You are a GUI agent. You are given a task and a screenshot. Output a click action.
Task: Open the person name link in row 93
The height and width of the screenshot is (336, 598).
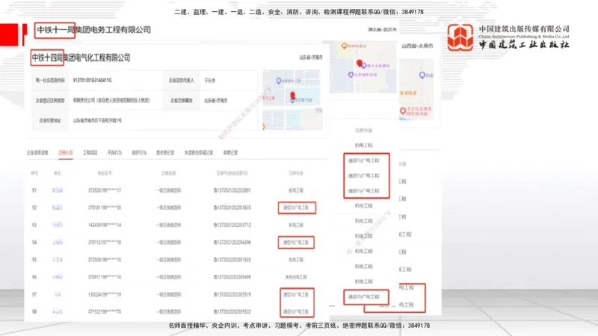pos(58,225)
